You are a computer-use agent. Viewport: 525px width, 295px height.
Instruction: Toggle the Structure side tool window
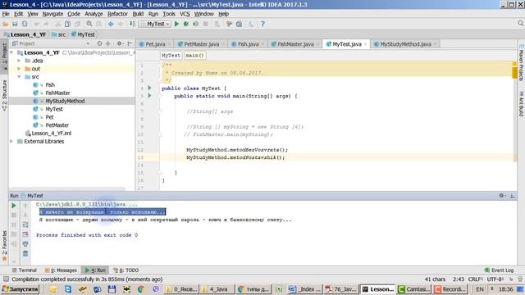(x=4, y=95)
